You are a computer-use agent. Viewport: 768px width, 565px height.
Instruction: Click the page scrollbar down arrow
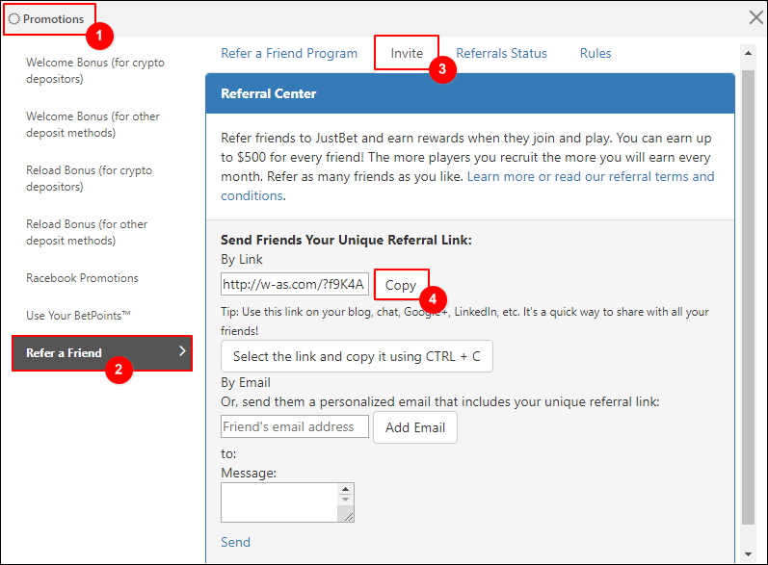coord(748,554)
